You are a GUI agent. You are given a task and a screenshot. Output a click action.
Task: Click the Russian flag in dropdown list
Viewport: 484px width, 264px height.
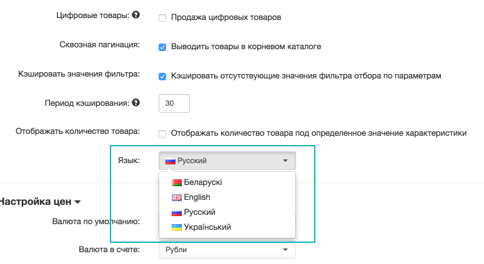pos(177,212)
